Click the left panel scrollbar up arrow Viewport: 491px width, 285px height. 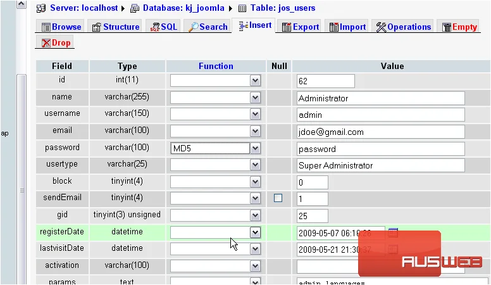click(22, 4)
